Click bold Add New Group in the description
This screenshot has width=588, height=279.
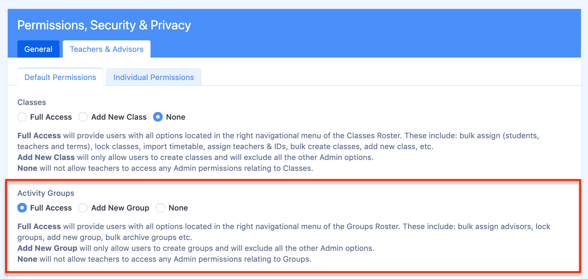tap(47, 248)
